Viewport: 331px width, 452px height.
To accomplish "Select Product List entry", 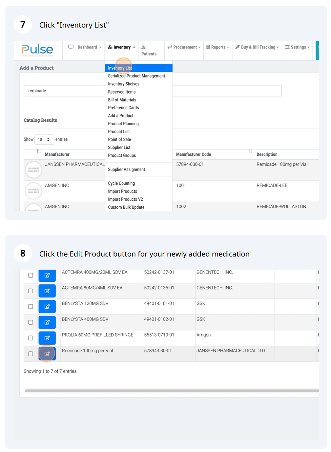I will [119, 132].
